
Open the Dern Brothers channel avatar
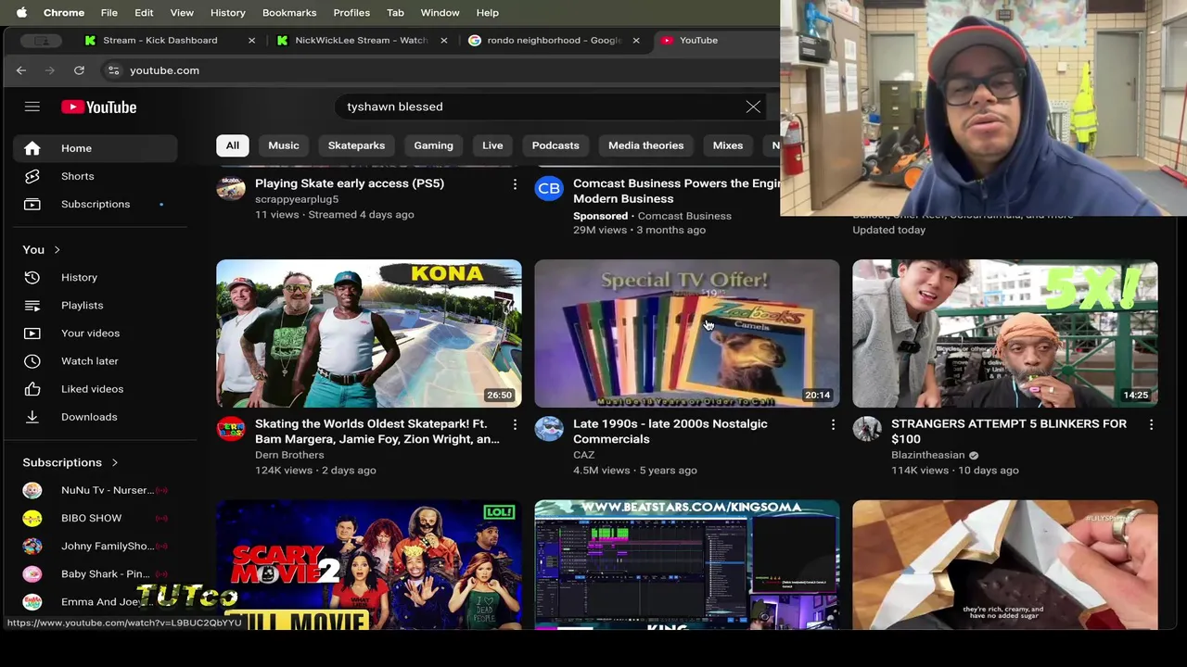click(231, 429)
